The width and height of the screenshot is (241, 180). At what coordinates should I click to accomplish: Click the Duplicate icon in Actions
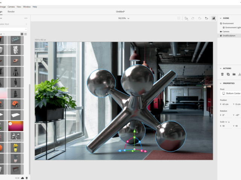pyautogui.click(x=228, y=74)
